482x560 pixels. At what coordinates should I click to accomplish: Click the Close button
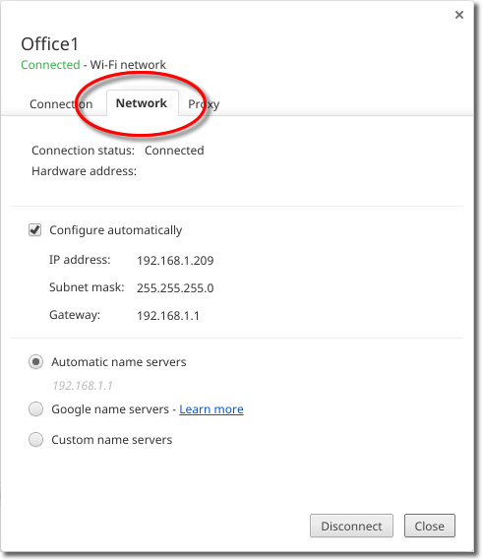(430, 526)
